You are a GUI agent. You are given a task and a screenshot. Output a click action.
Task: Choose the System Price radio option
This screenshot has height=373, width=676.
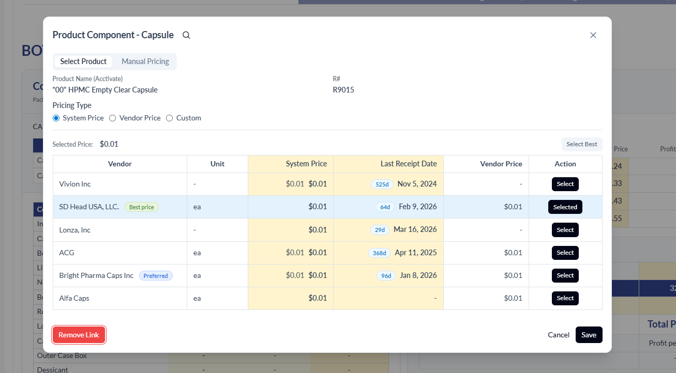click(x=56, y=118)
